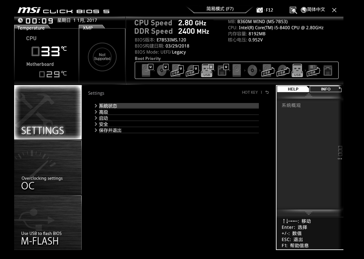Click the scroll-down handle below the help panel
This screenshot has height=259, width=364.
(308, 213)
